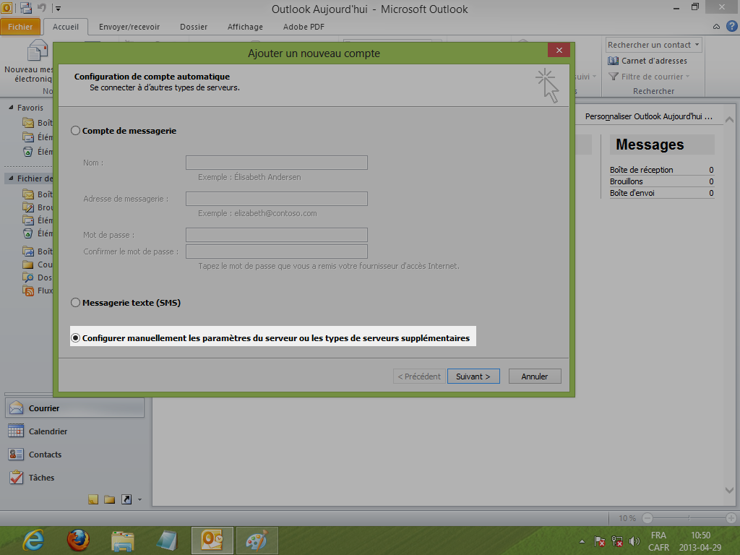Collapse the Favoris group
The image size is (740, 555).
pos(11,108)
